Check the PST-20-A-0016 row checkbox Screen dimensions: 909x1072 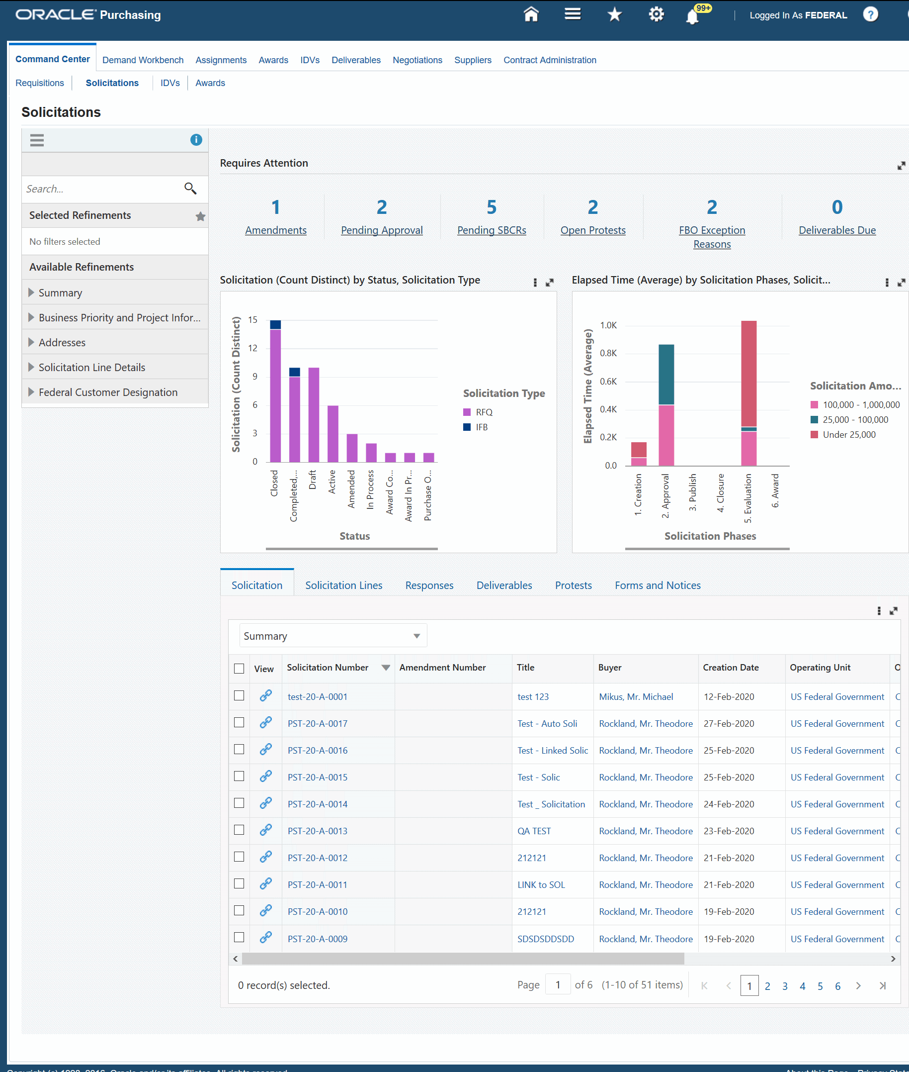[239, 749]
